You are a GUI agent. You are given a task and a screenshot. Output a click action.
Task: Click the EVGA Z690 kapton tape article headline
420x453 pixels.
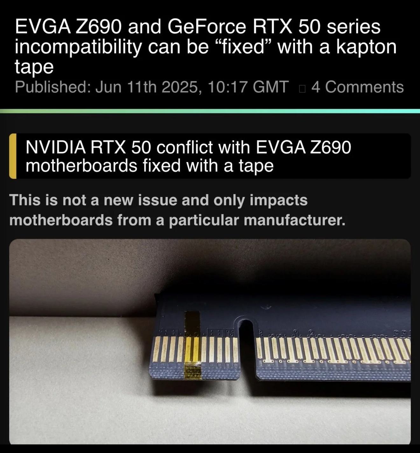206,46
